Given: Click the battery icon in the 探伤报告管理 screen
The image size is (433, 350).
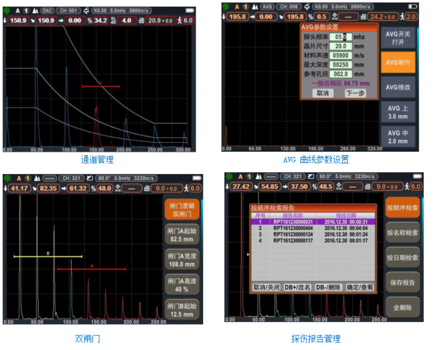Looking at the screenshot, I should [x=417, y=176].
